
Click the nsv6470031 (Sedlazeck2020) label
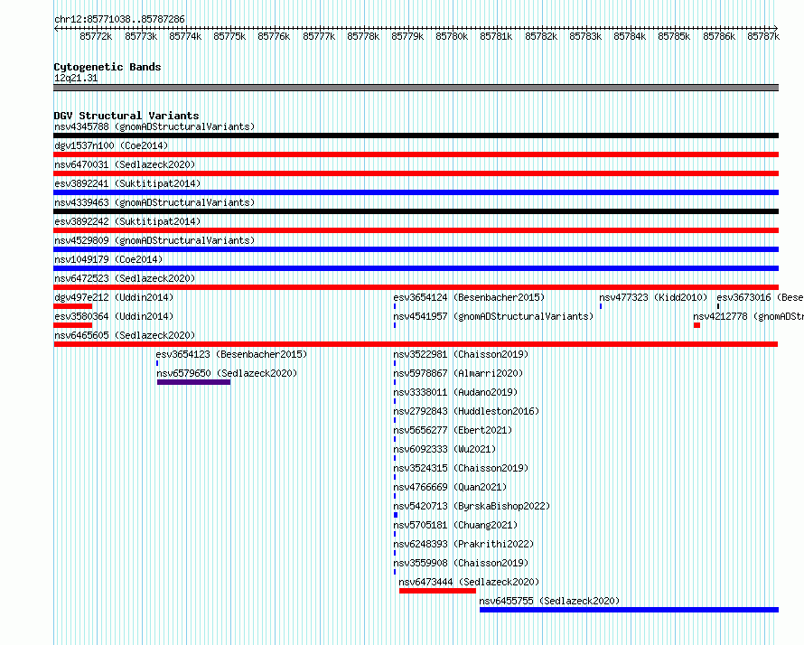125,164
